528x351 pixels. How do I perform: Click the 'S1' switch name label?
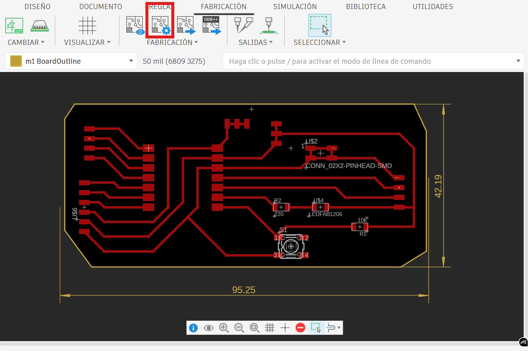click(283, 230)
